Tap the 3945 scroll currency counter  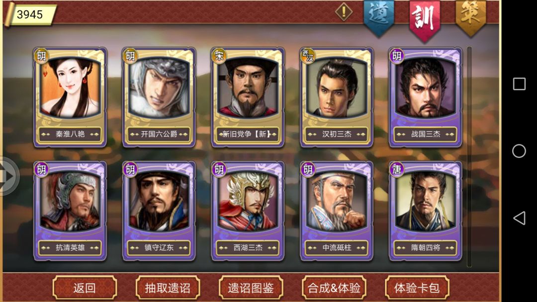(30, 14)
